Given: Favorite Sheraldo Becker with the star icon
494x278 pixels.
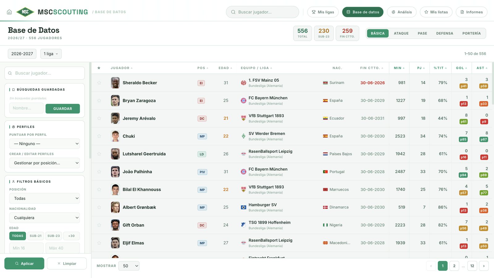Looking at the screenshot, I should click(99, 83).
